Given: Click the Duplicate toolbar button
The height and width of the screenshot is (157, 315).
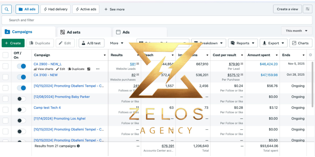Looking at the screenshot, I should pyautogui.click(x=40, y=43).
